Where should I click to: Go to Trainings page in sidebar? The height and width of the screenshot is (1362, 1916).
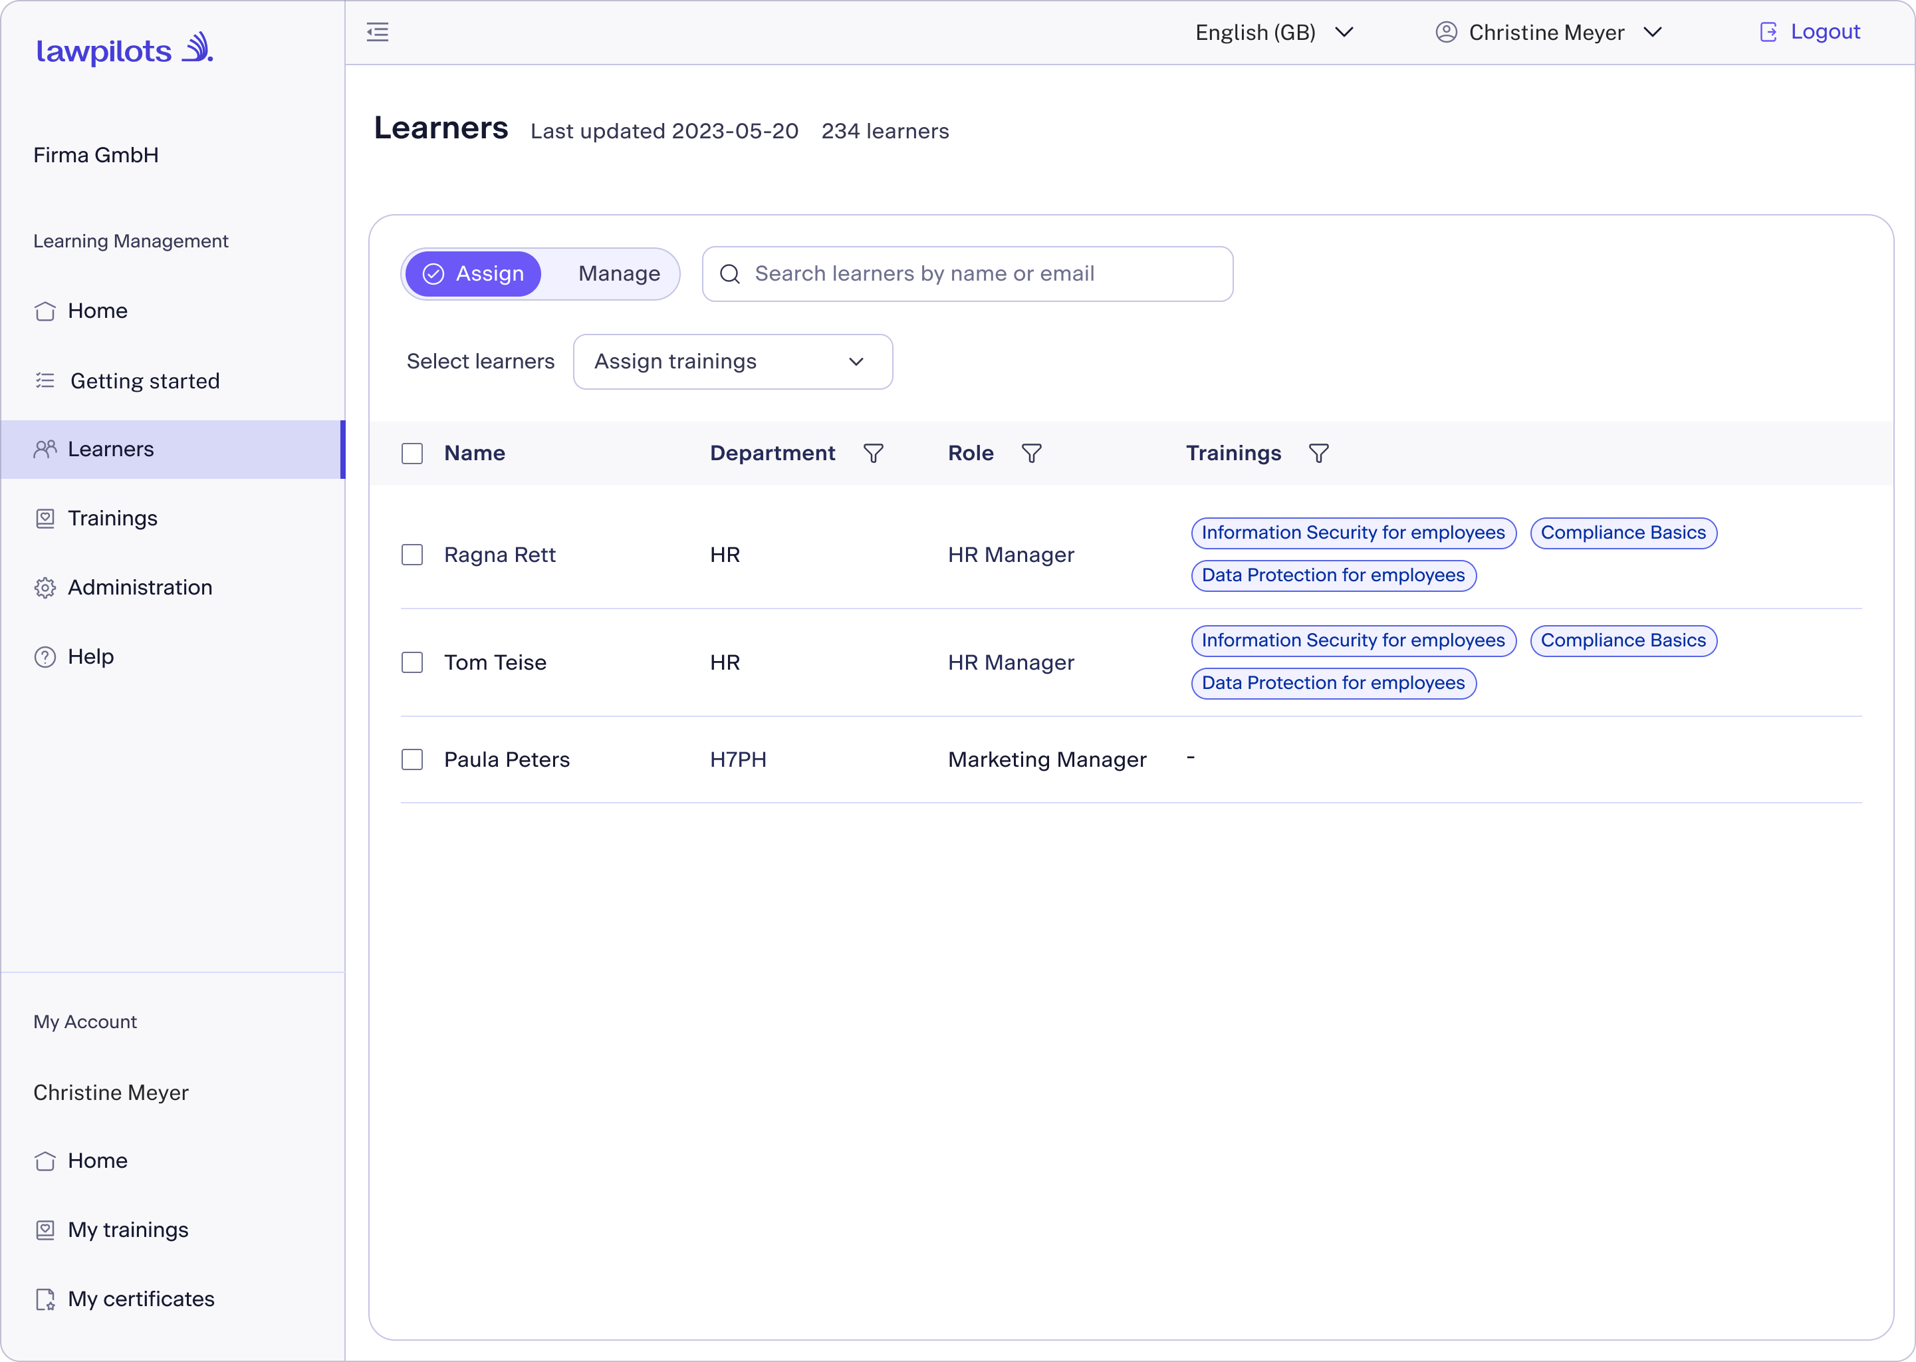tap(172, 518)
